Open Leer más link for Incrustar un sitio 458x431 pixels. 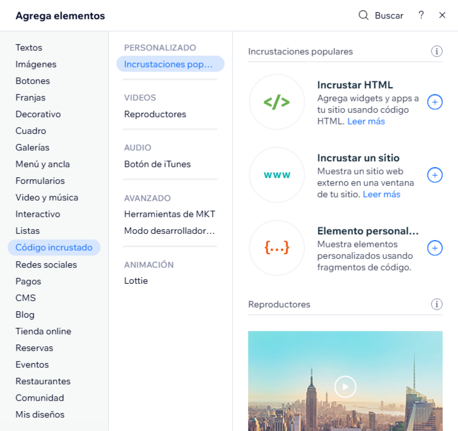coord(381,194)
